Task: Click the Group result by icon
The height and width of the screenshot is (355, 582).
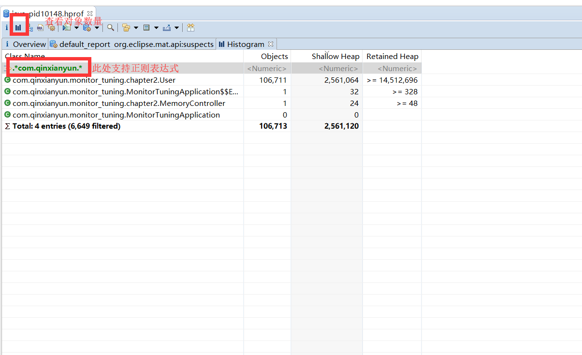Action: tap(126, 28)
